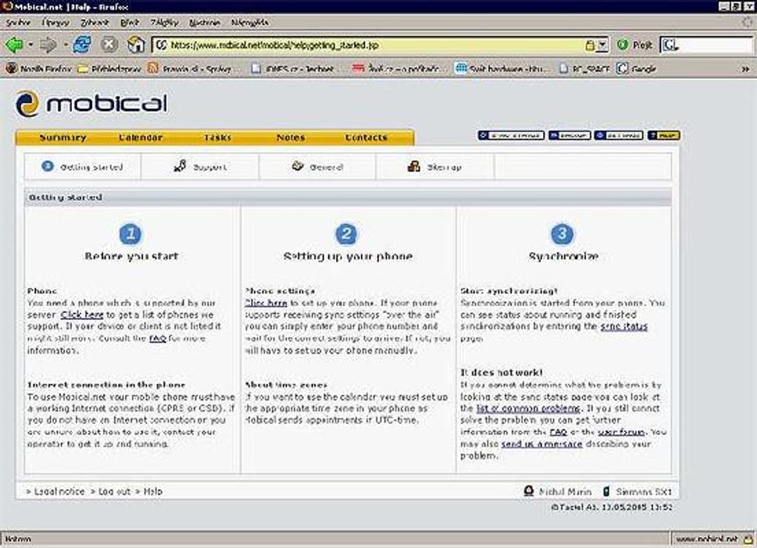Open the Záložky menu

164,22
